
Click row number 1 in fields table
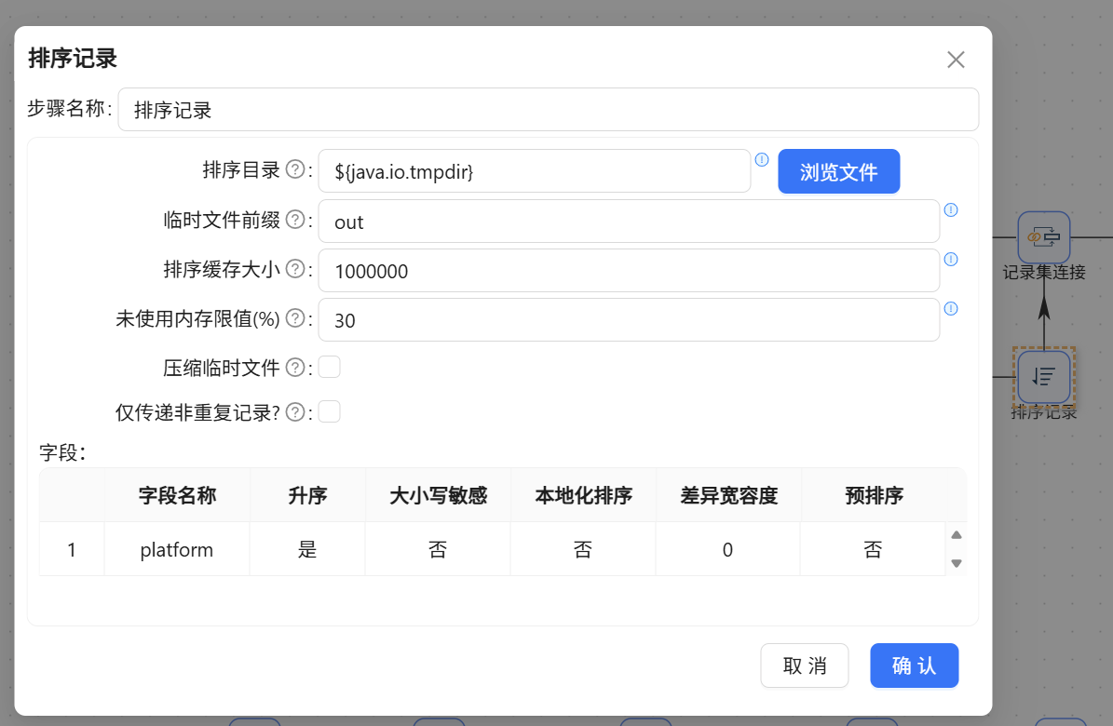72,549
